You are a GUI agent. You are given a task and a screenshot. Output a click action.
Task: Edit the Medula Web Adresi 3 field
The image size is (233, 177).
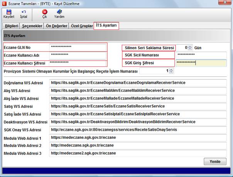click(138, 153)
